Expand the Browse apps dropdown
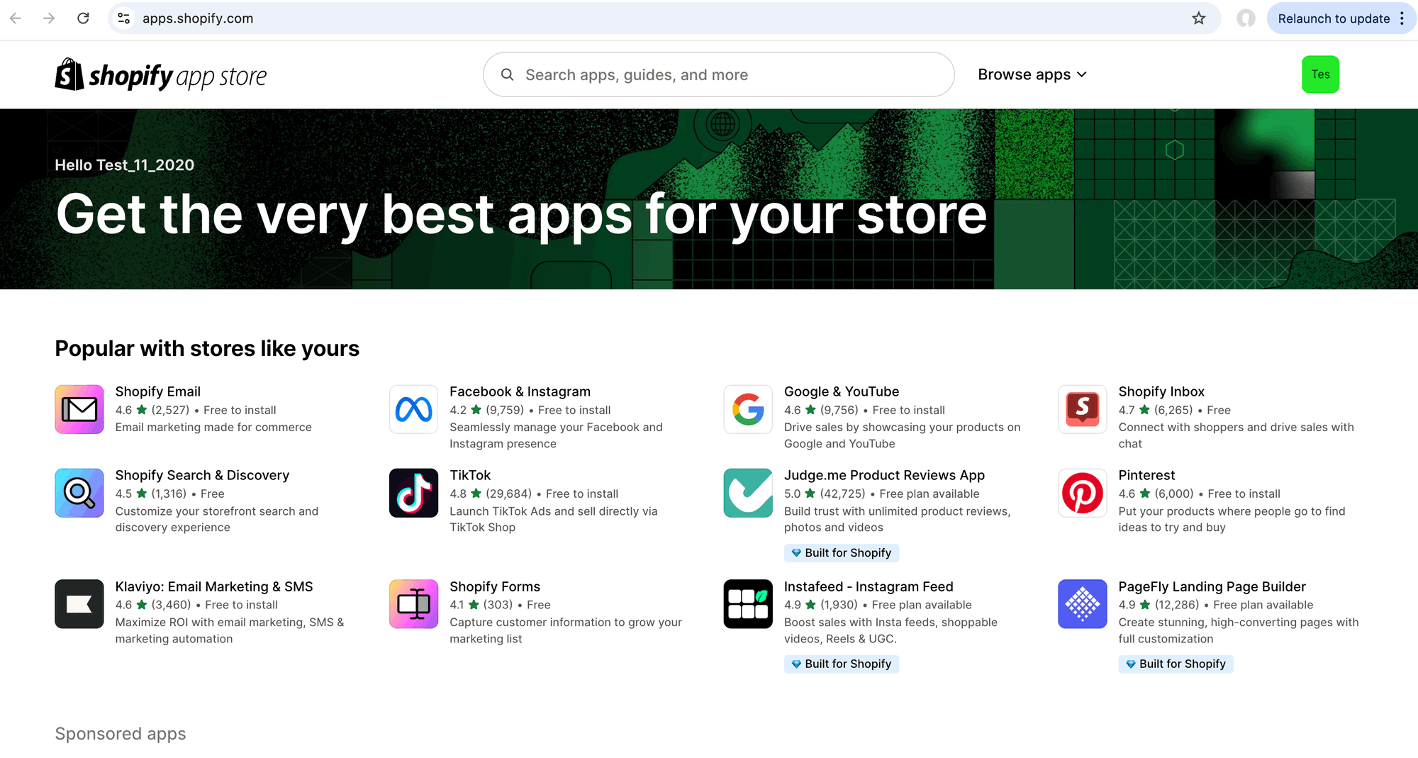Image resolution: width=1418 pixels, height=758 pixels. [1032, 74]
